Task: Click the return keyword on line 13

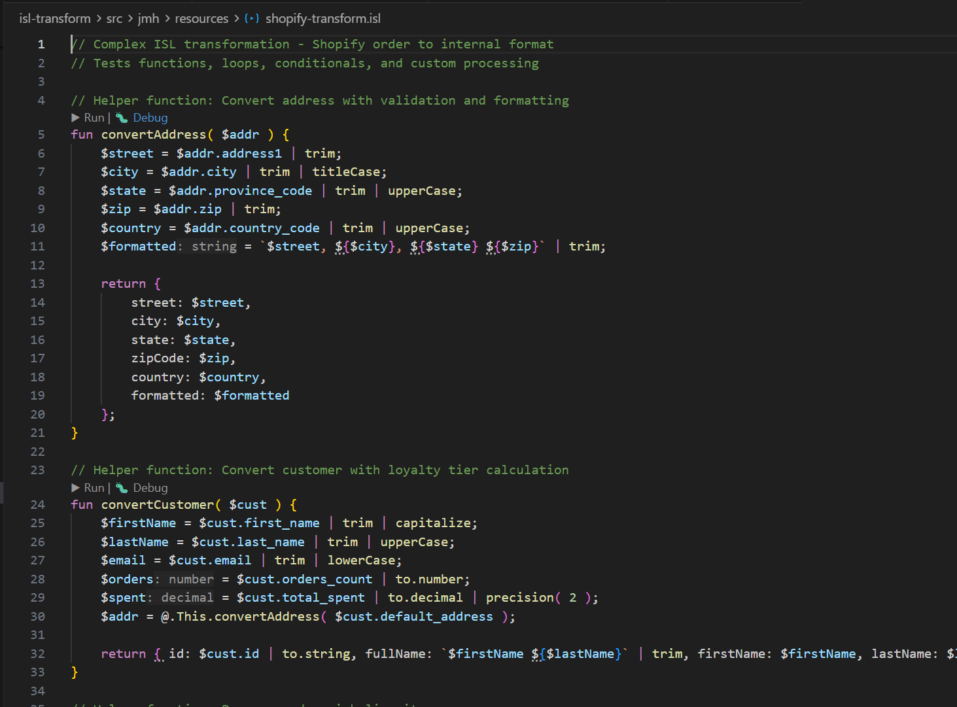Action: [124, 283]
